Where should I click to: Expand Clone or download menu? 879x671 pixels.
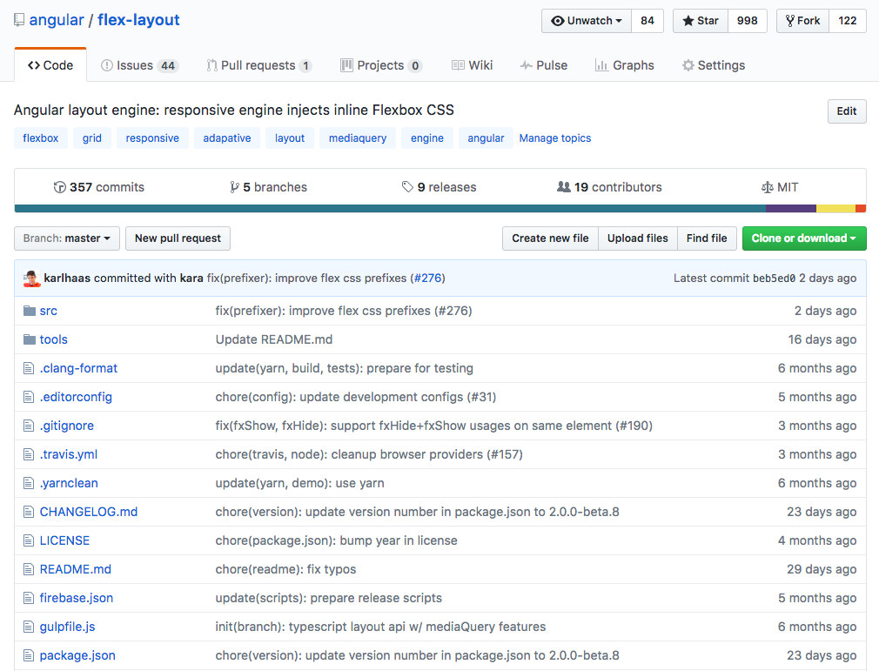[804, 238]
